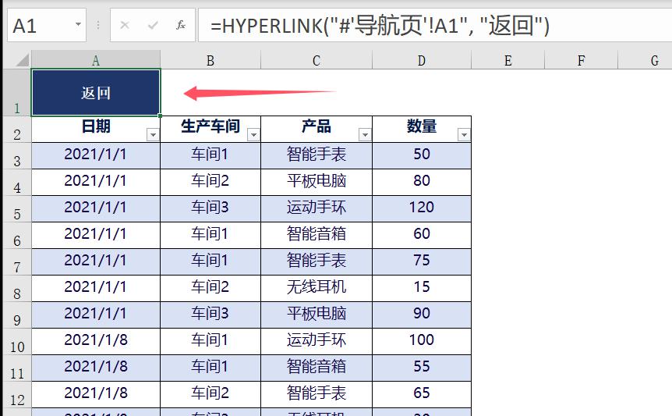This screenshot has height=416, width=672.
Task: Click the 数量 header cell
Action: (x=422, y=129)
